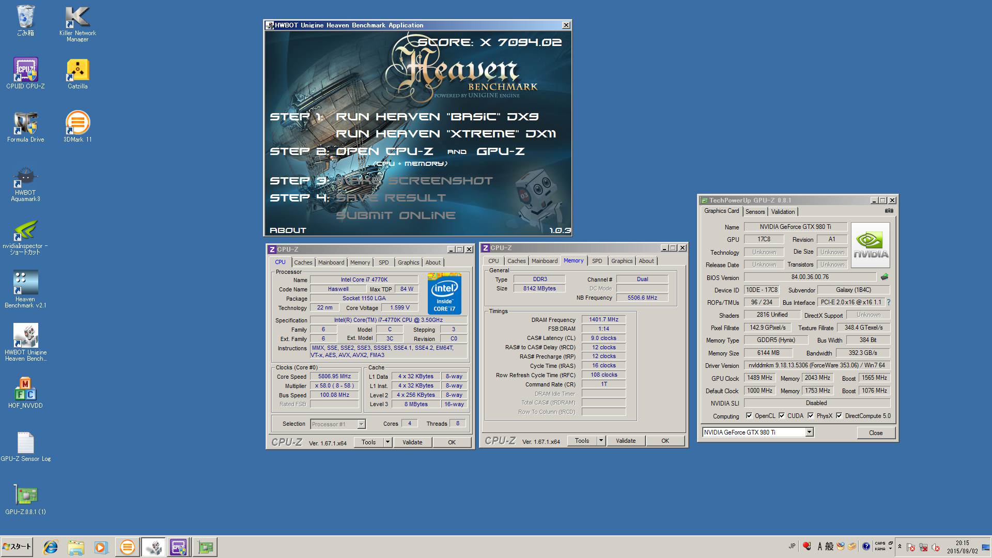The width and height of the screenshot is (992, 558).
Task: Open Windows Media Player in taskbar
Action: pyautogui.click(x=100, y=547)
